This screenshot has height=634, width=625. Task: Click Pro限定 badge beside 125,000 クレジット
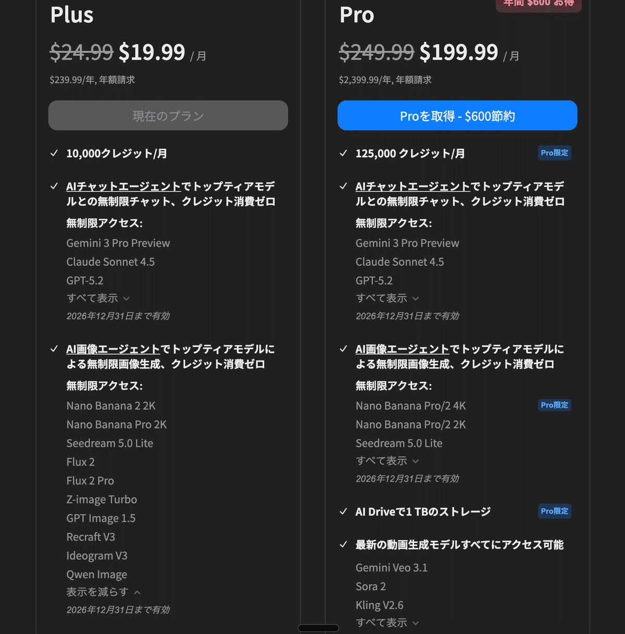[554, 153]
